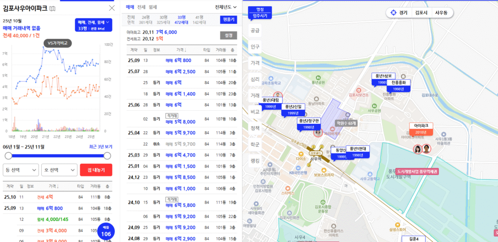Click the 도시개발사업 풍무역세권 label

[x=417, y=172]
